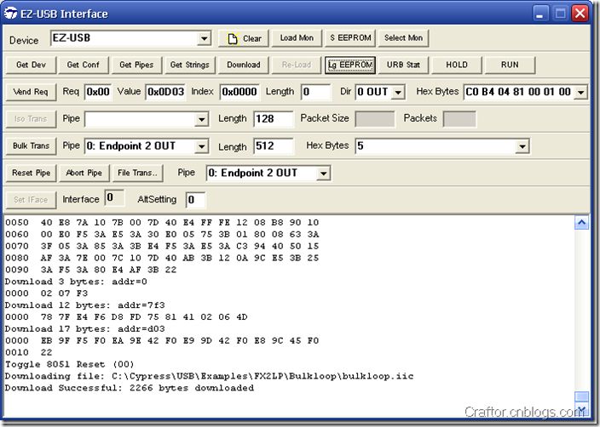This screenshot has height=427, width=600.
Task: Click the log row '0000 02 07 F3'
Action: click(46, 293)
